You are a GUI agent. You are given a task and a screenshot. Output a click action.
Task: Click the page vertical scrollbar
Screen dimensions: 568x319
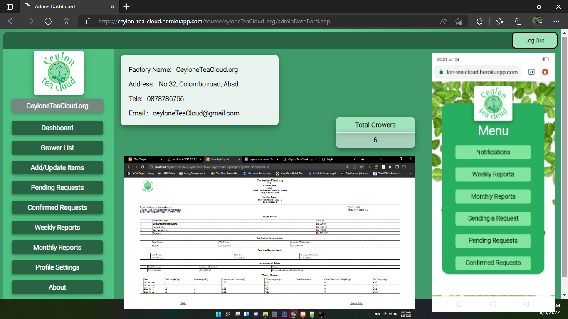564,158
